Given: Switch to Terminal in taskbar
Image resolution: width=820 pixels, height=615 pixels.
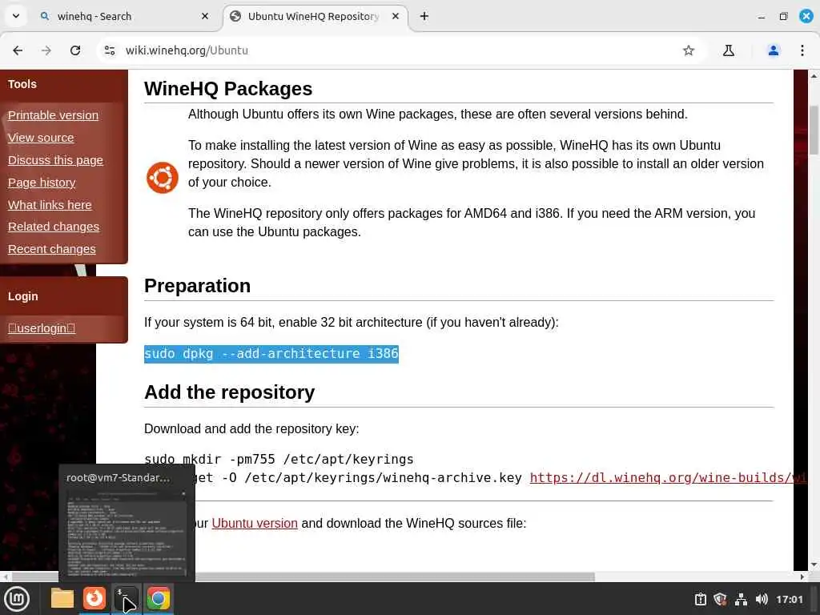Looking at the screenshot, I should tap(126, 598).
